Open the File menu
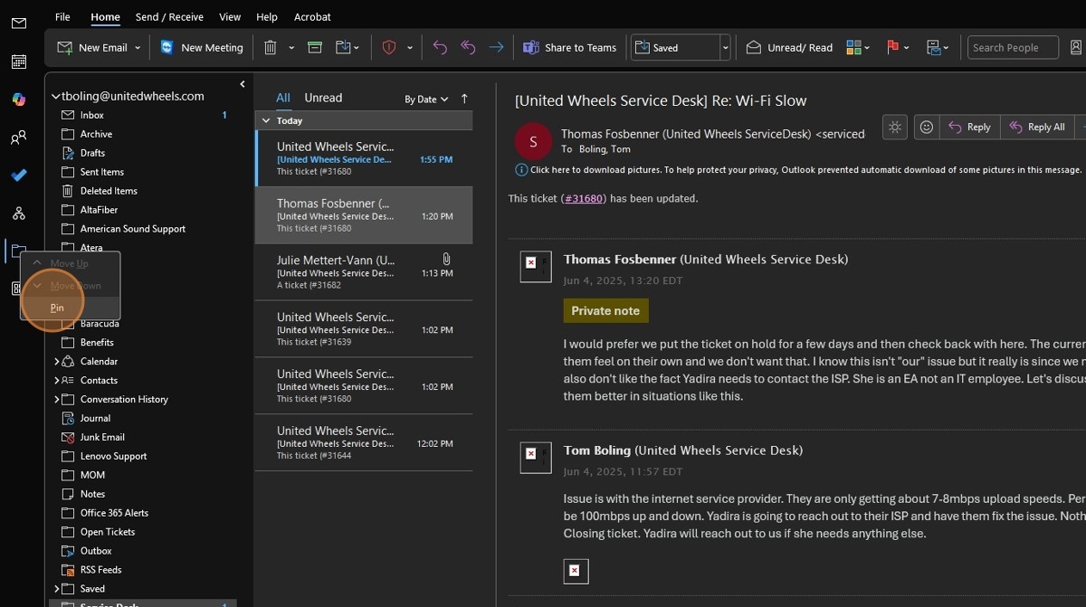 tap(62, 16)
